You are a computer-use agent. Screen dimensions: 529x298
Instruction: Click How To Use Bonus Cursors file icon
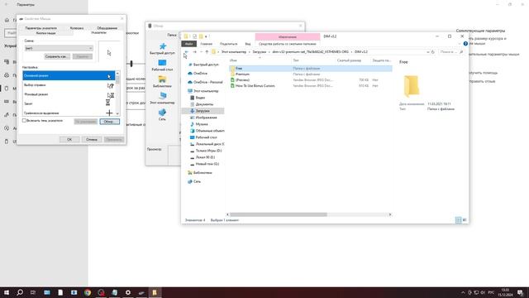232,86
